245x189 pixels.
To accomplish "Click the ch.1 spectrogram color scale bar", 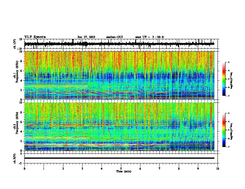I will [224, 79].
